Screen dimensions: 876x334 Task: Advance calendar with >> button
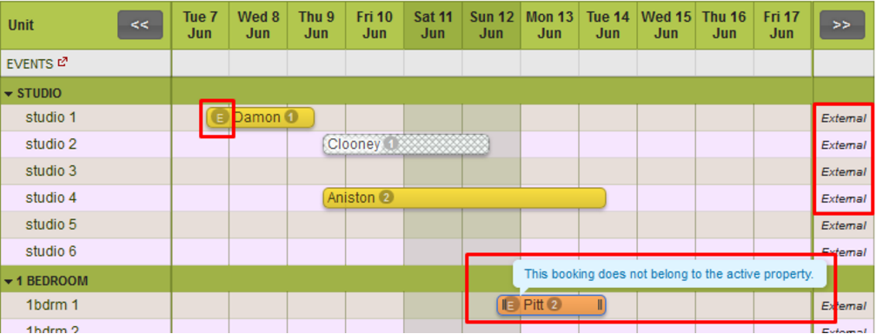click(x=842, y=24)
